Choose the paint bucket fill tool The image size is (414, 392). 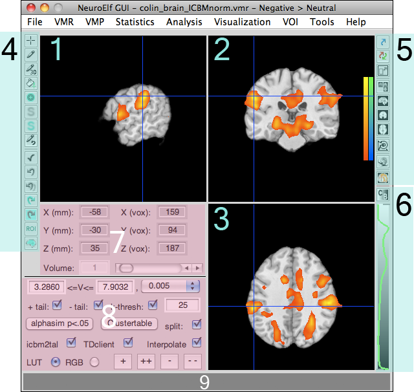(30, 83)
